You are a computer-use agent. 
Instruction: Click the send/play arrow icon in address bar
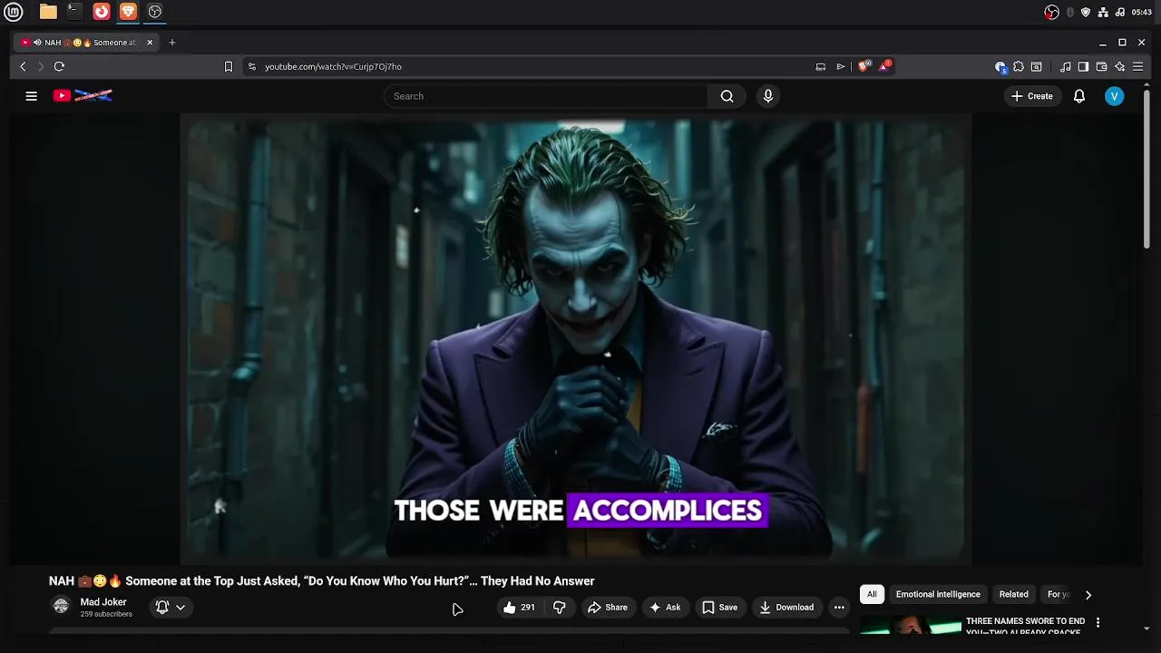click(841, 66)
